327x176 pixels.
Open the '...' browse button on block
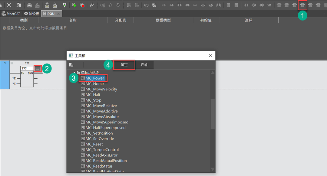pos(38,69)
